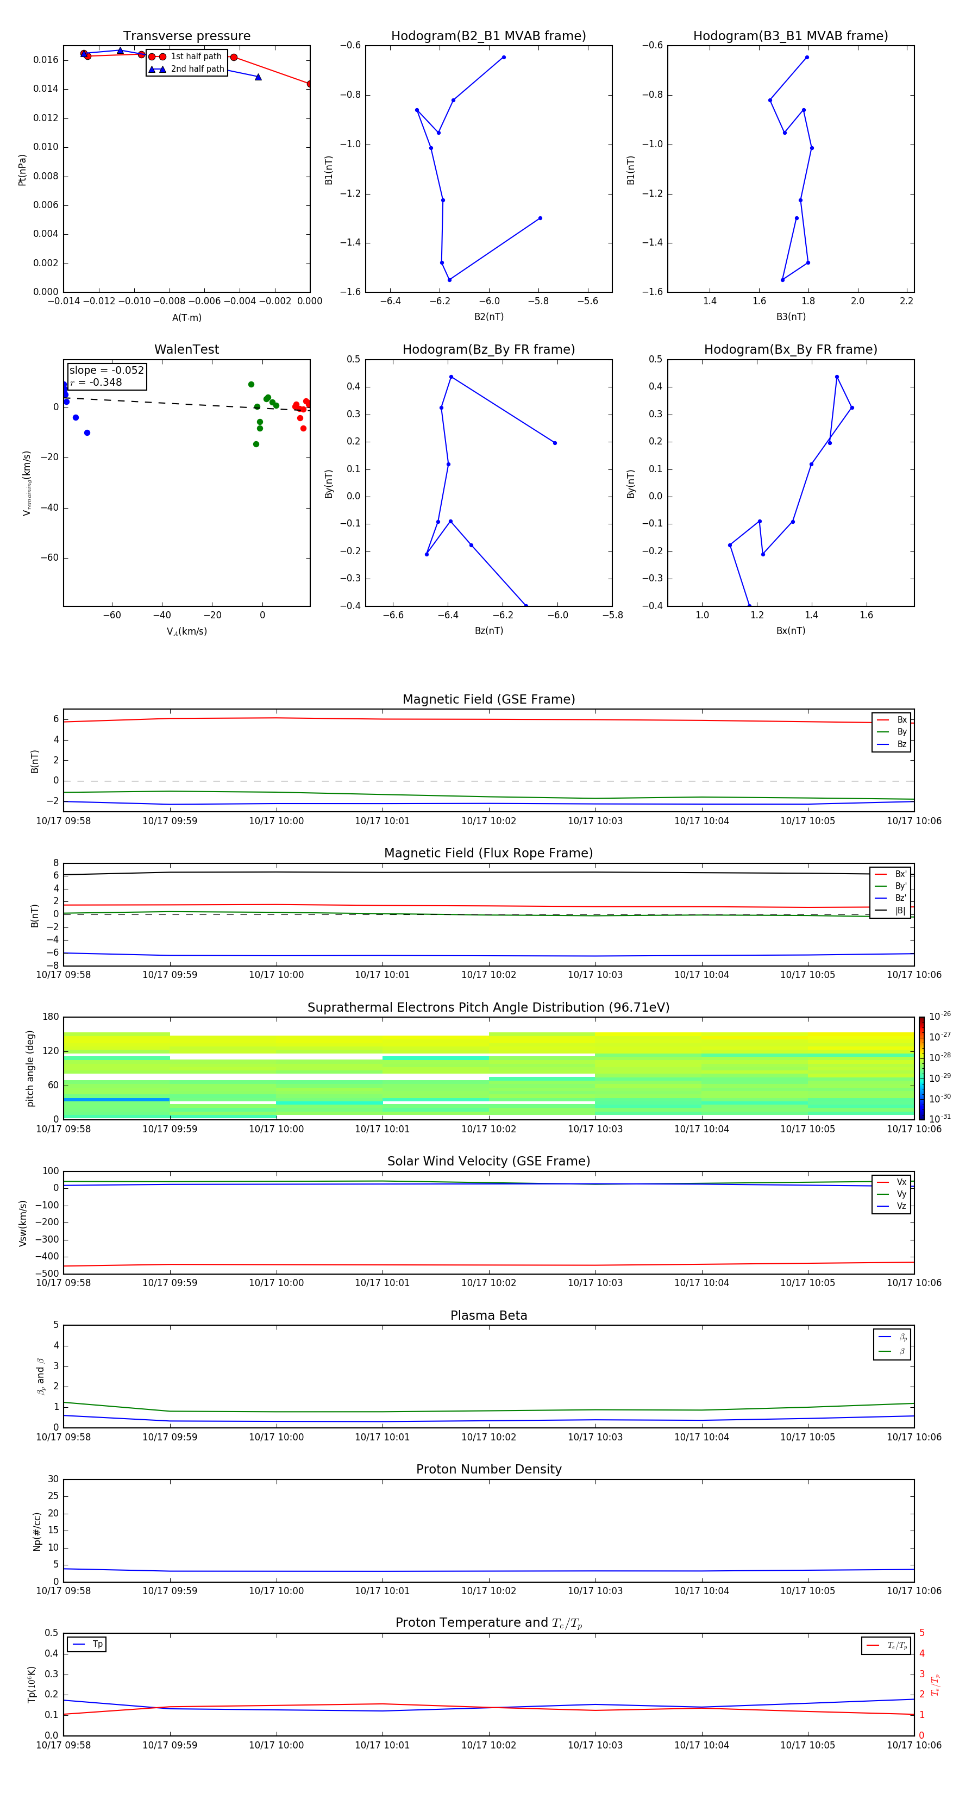Click the 'Transverse pressure' plot title
The width and height of the screenshot is (978, 1793).
[x=186, y=35]
